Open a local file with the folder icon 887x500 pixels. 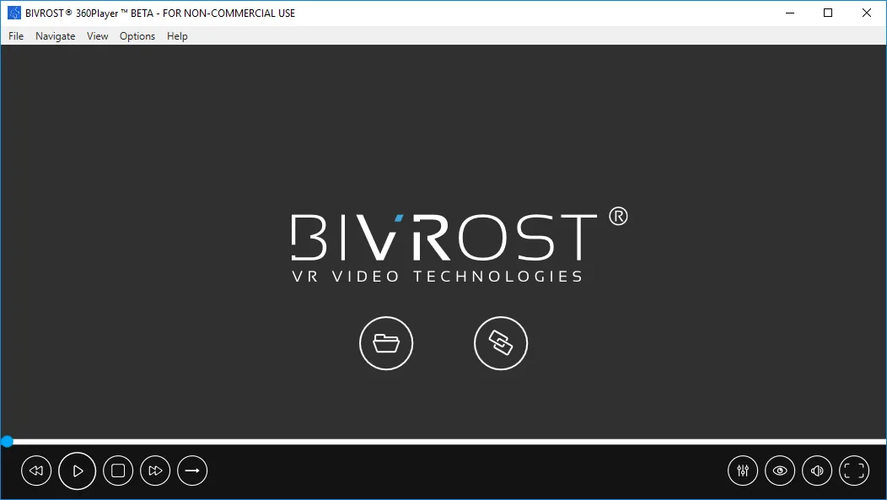(386, 343)
